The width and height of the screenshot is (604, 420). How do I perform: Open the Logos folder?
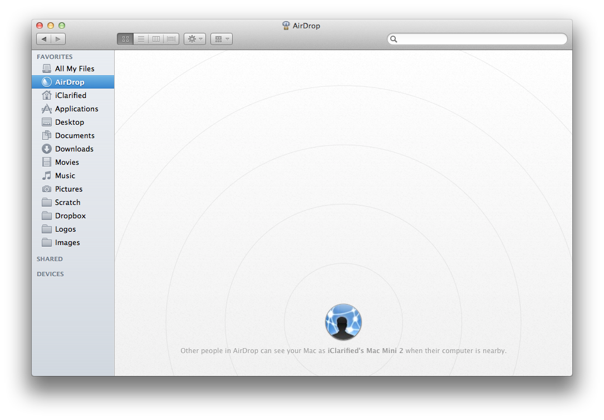(x=73, y=229)
